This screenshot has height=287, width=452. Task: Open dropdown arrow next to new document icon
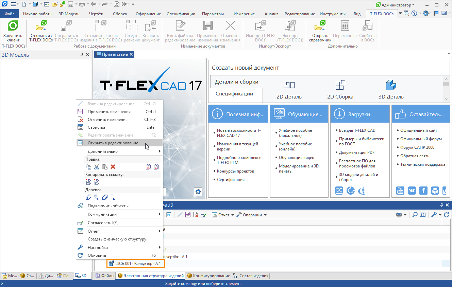point(29,4)
